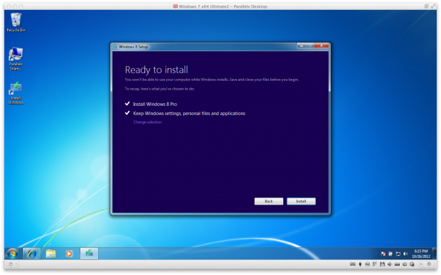Open Windows Explorer folder in taskbar
The width and height of the screenshot is (441, 275).
[x=51, y=254]
